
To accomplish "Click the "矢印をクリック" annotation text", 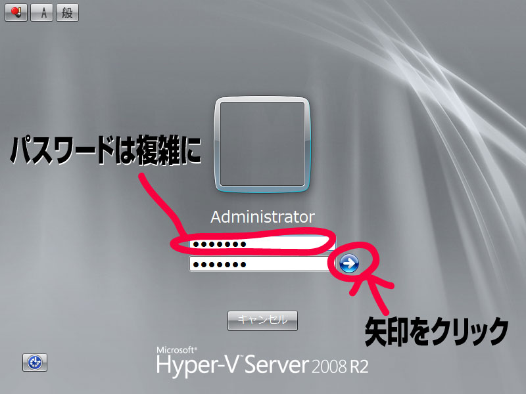I will [x=437, y=332].
